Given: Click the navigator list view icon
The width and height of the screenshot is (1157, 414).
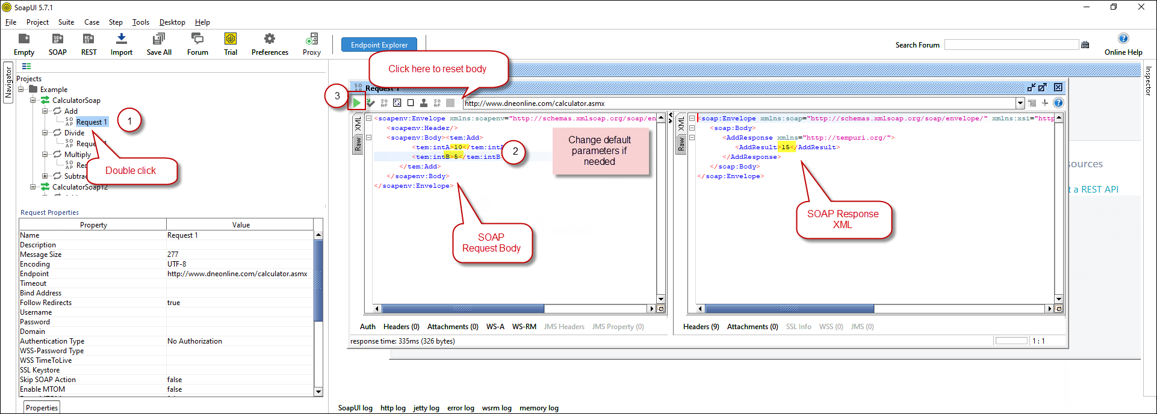Looking at the screenshot, I should [x=26, y=66].
